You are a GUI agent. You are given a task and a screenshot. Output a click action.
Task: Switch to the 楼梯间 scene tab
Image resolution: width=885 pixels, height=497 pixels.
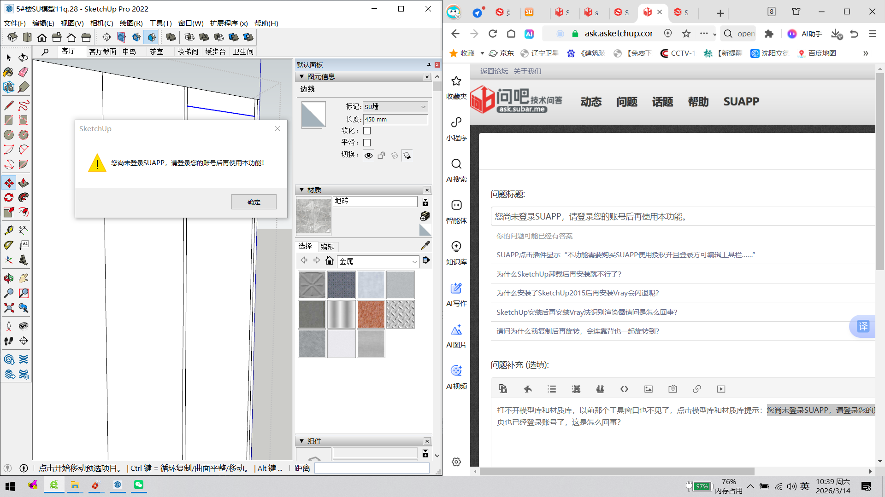(188, 52)
